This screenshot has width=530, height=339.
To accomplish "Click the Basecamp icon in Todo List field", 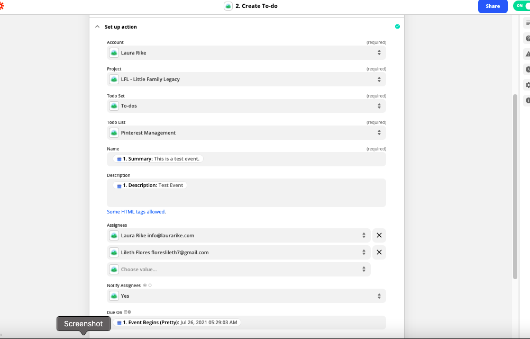I will pyautogui.click(x=114, y=132).
